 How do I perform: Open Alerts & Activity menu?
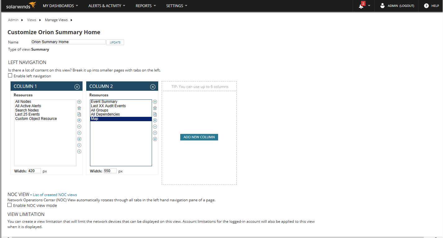coord(107,6)
